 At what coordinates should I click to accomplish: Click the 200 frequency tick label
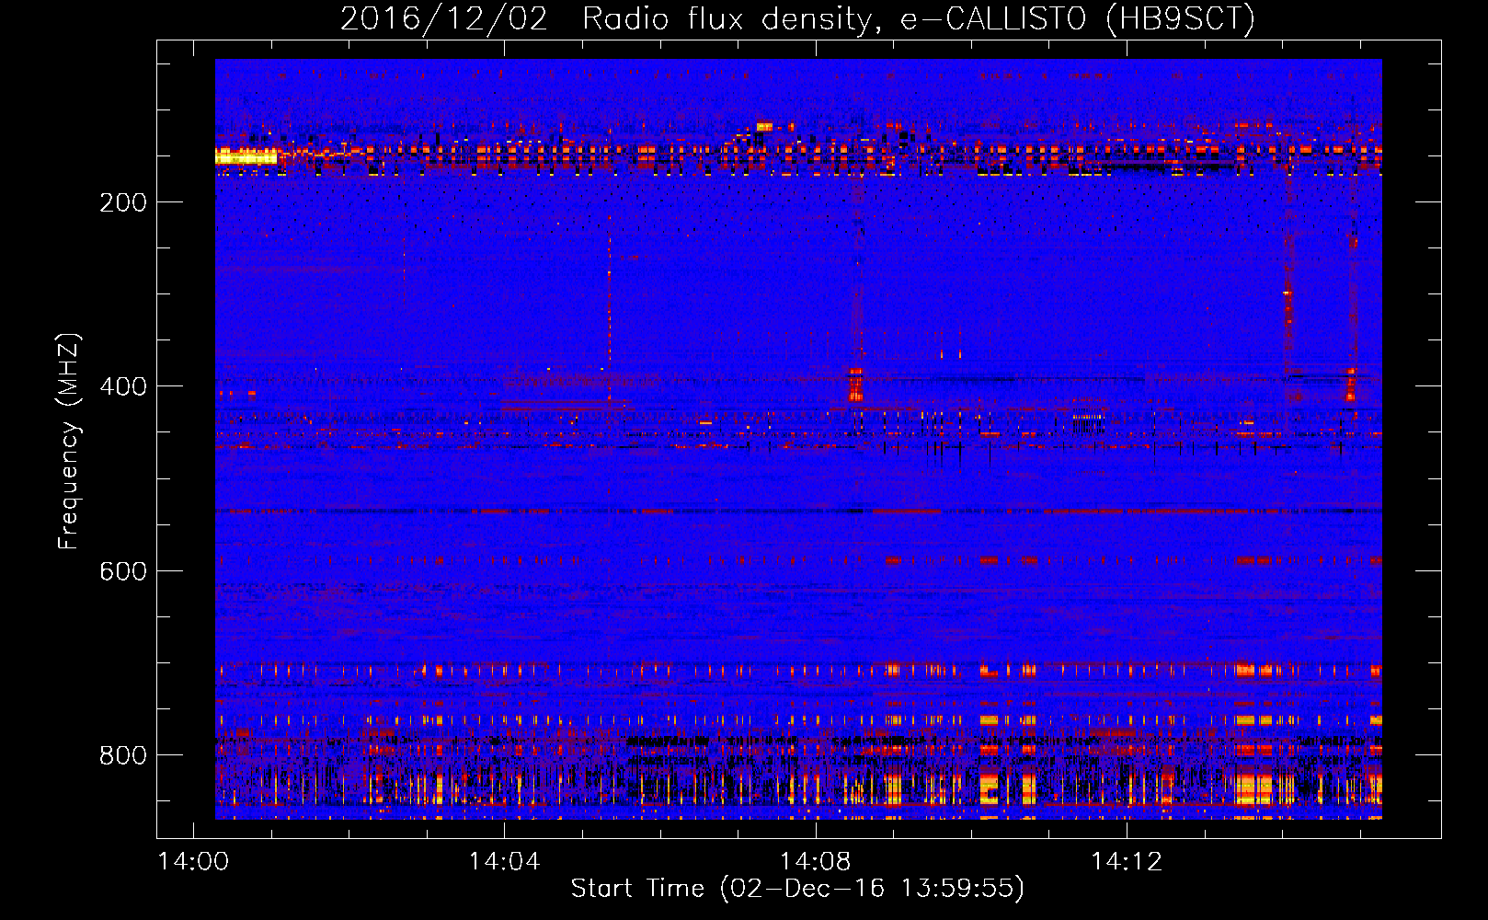coord(123,202)
